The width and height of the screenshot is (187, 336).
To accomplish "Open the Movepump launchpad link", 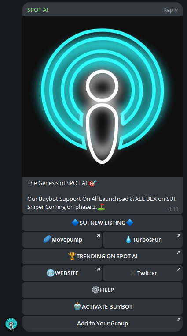I will coord(62,240).
